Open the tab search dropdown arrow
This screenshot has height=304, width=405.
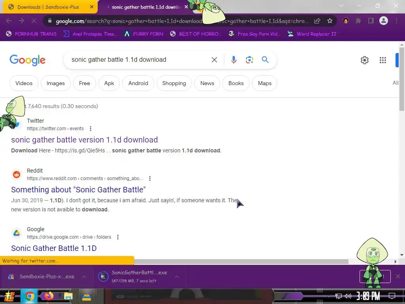pyautogui.click(x=341, y=6)
